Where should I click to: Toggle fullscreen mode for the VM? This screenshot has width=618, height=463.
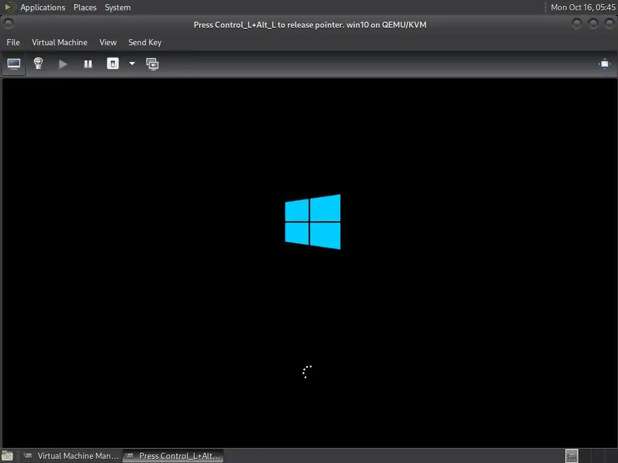coord(604,64)
